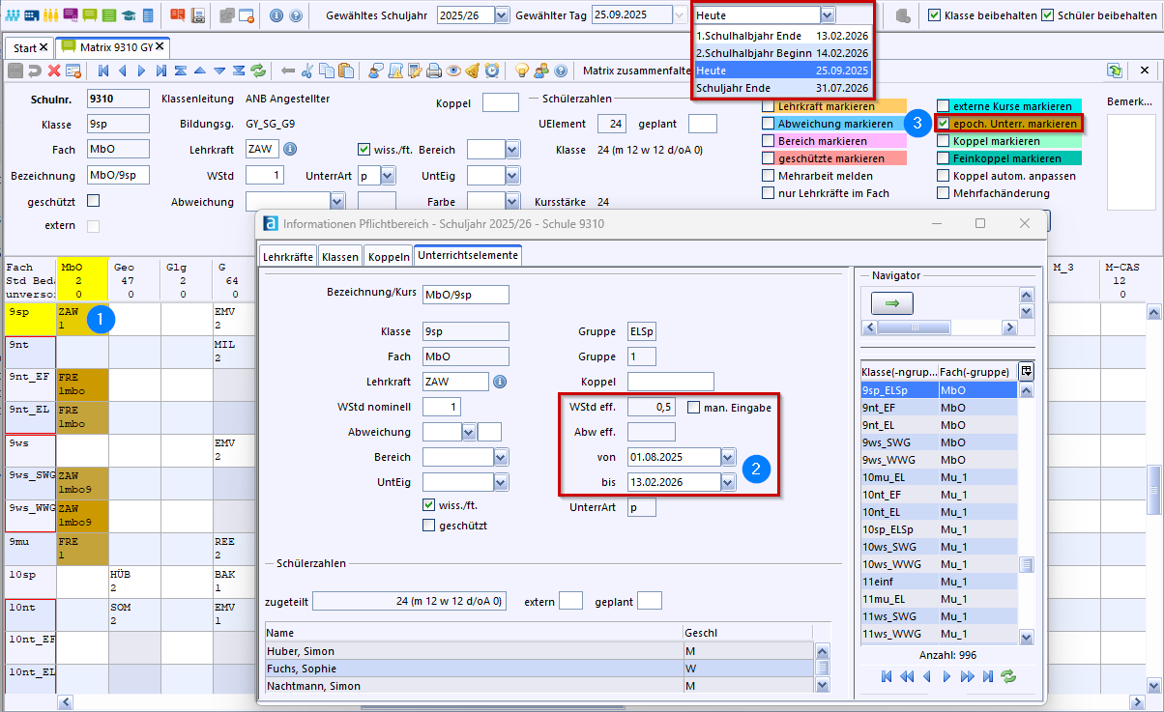Image resolution: width=1164 pixels, height=712 pixels.
Task: Select the Koppeln tab in dialog
Action: (388, 256)
